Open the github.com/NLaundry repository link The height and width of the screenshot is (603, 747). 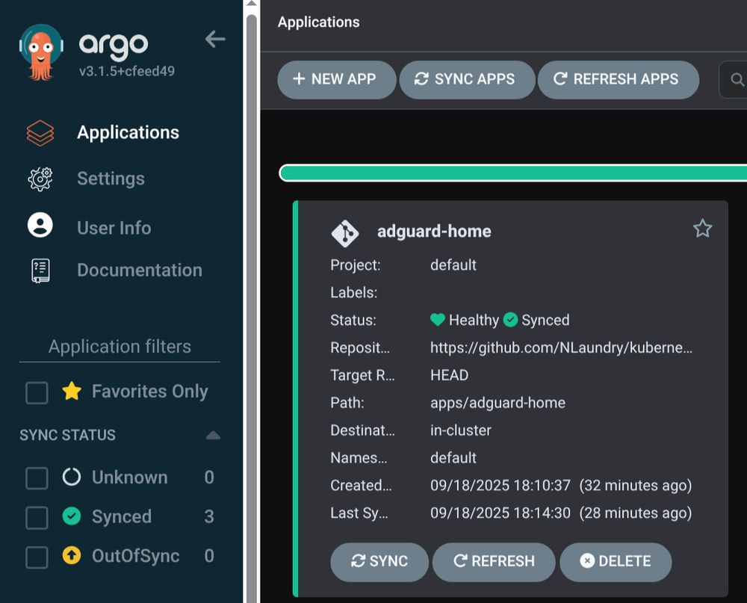tap(561, 347)
